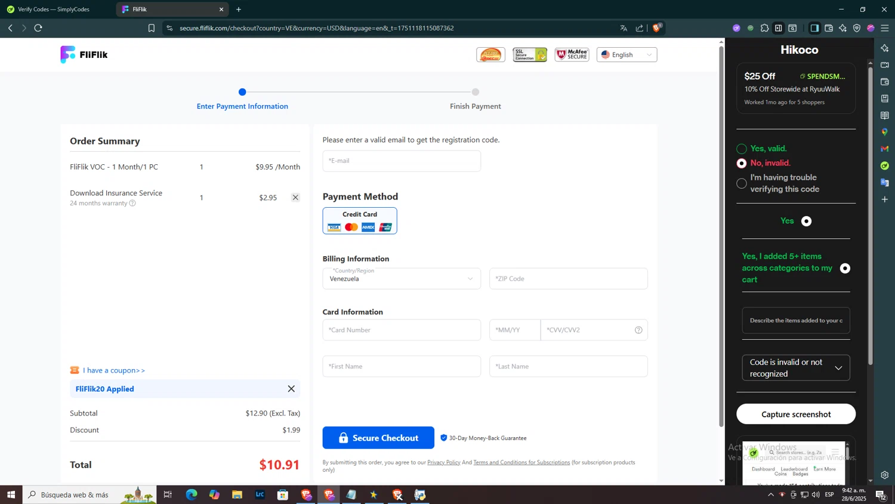
Task: Open the English language dropdown
Action: click(626, 54)
